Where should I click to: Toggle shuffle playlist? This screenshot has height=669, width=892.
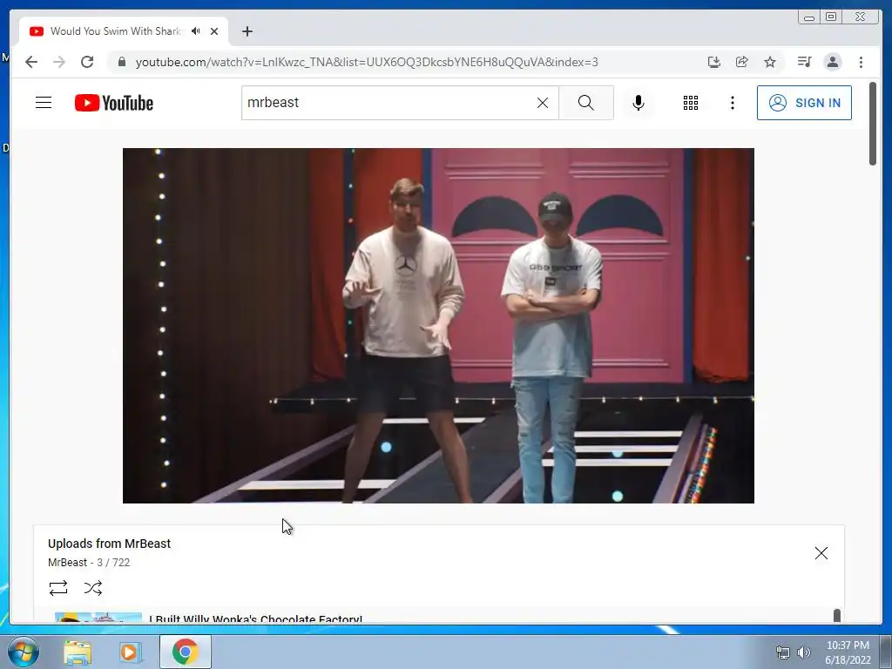click(x=92, y=588)
